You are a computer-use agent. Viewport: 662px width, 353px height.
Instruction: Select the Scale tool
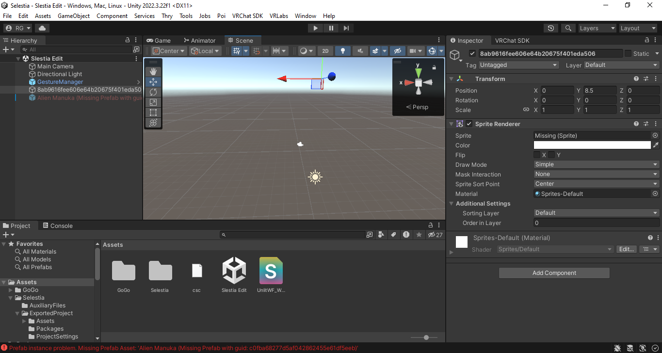[153, 102]
